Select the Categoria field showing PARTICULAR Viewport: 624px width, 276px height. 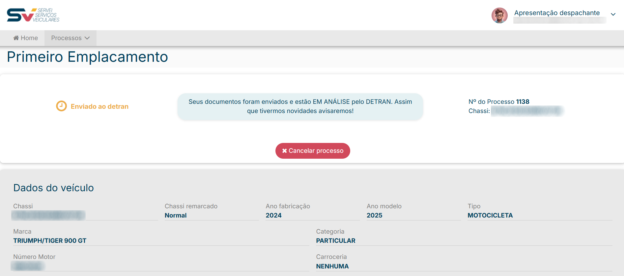click(335, 241)
